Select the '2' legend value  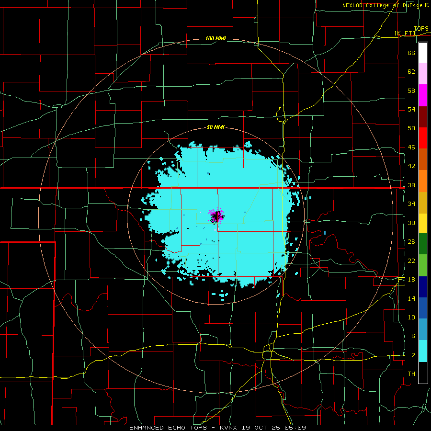[x=413, y=355]
